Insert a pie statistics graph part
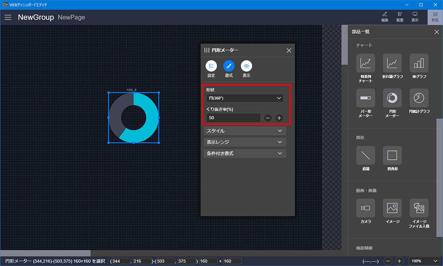The image size is (443, 266). click(x=419, y=98)
